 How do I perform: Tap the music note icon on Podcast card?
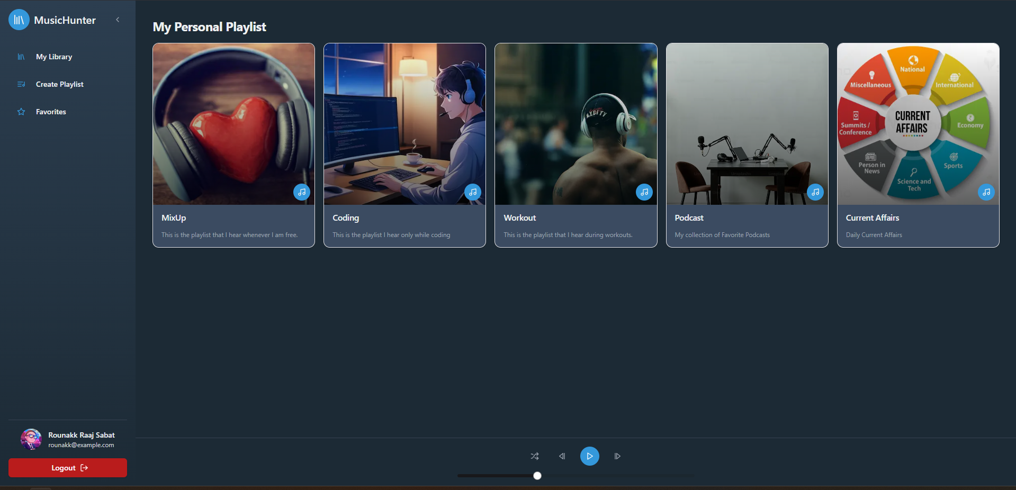(815, 192)
